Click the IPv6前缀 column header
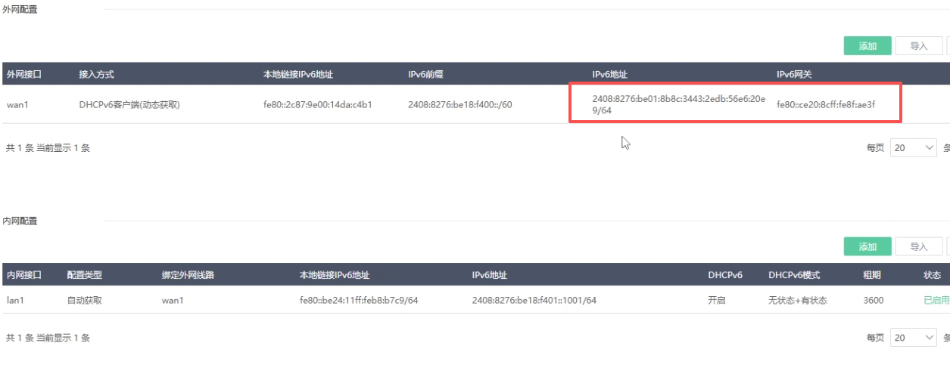950x374 pixels. [425, 75]
